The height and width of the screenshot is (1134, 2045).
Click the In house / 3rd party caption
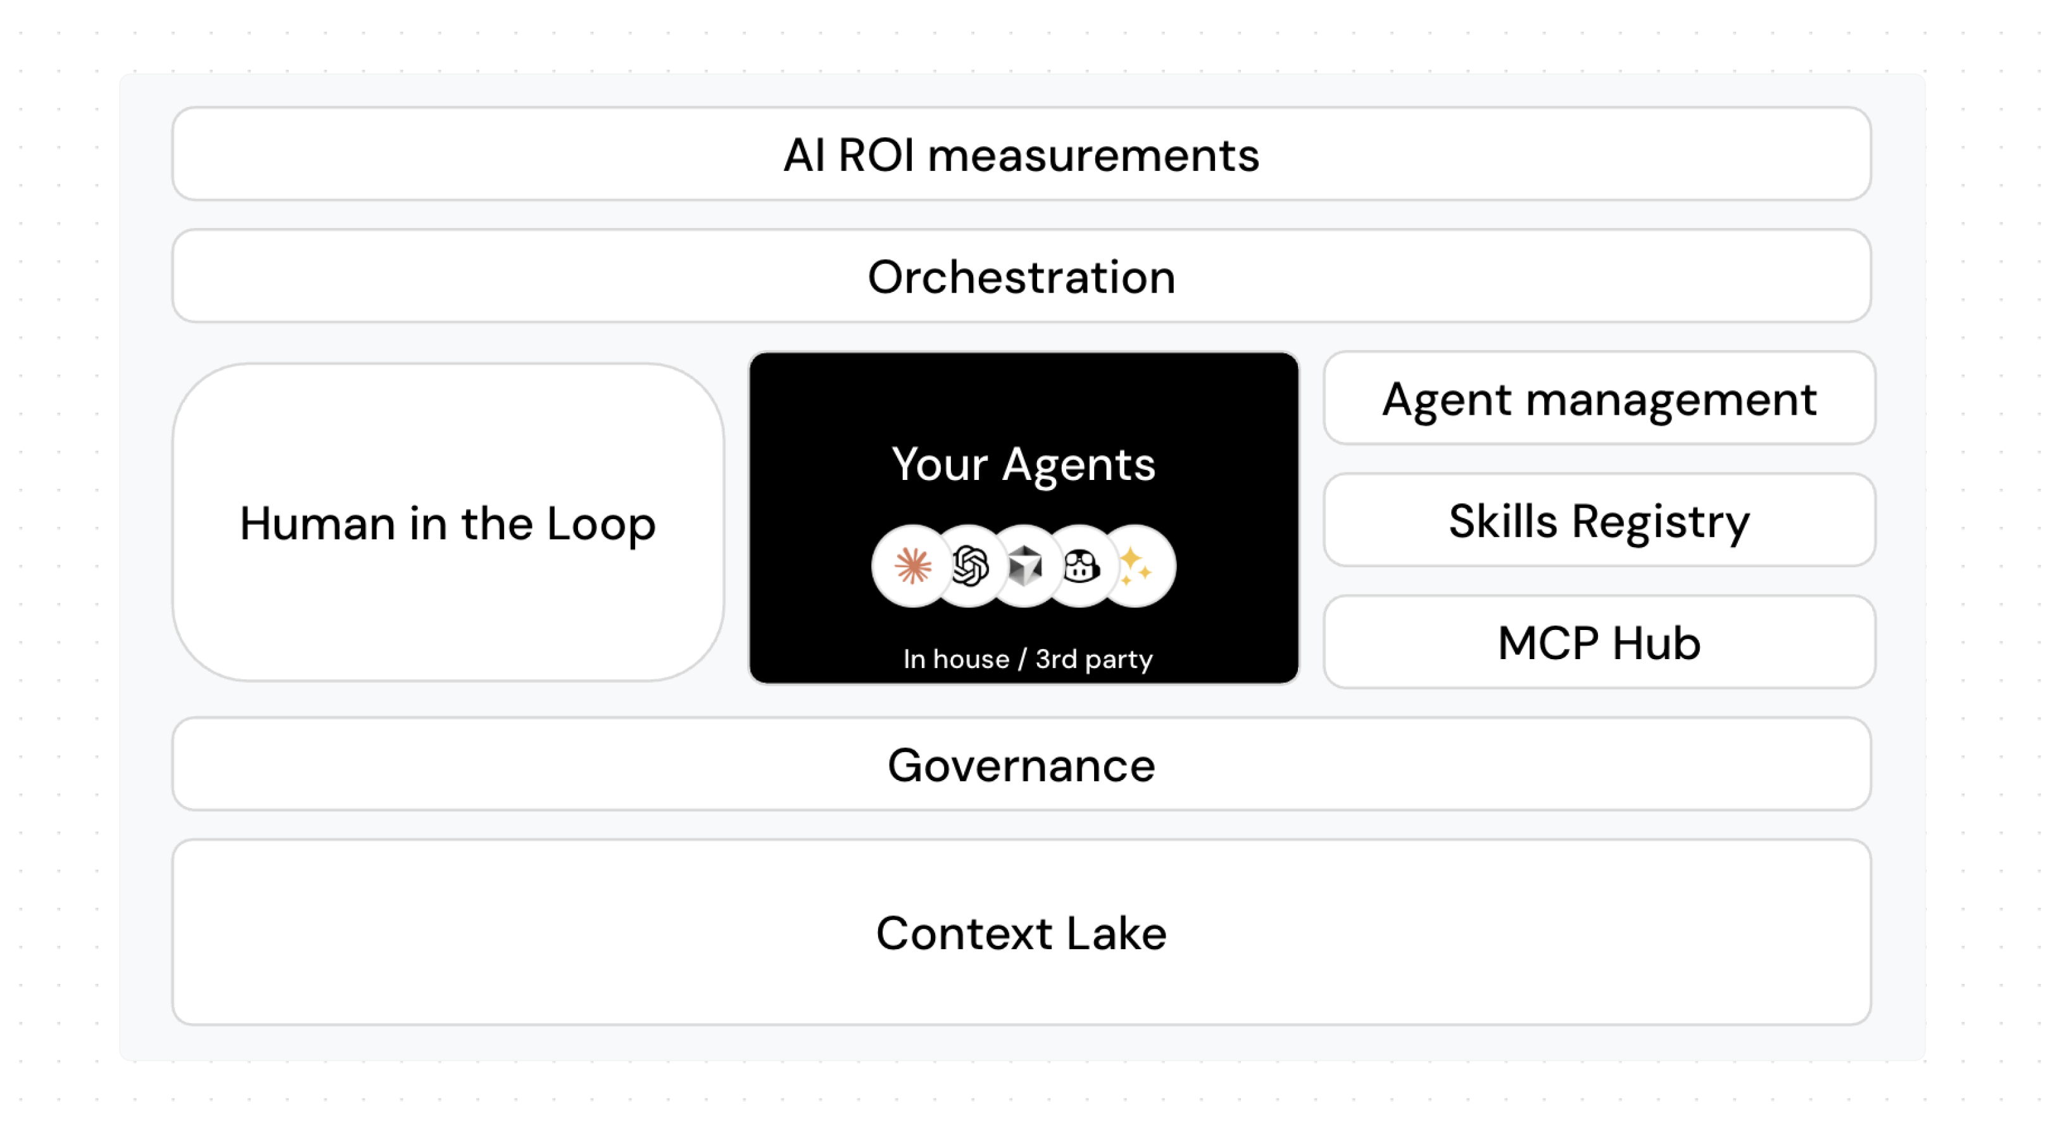click(1028, 659)
